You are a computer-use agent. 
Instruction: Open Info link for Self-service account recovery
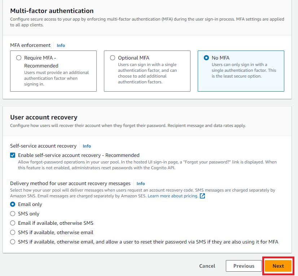point(87,146)
